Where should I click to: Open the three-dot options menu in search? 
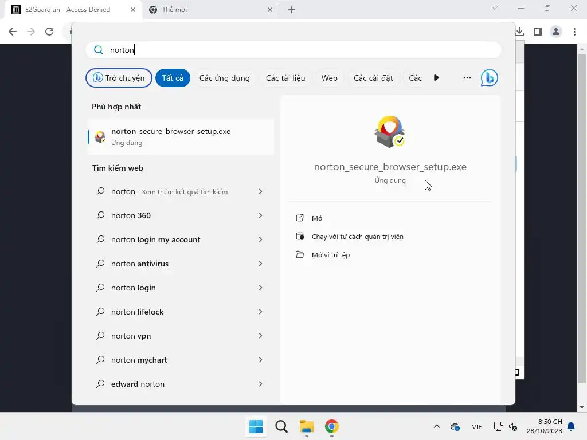[467, 78]
